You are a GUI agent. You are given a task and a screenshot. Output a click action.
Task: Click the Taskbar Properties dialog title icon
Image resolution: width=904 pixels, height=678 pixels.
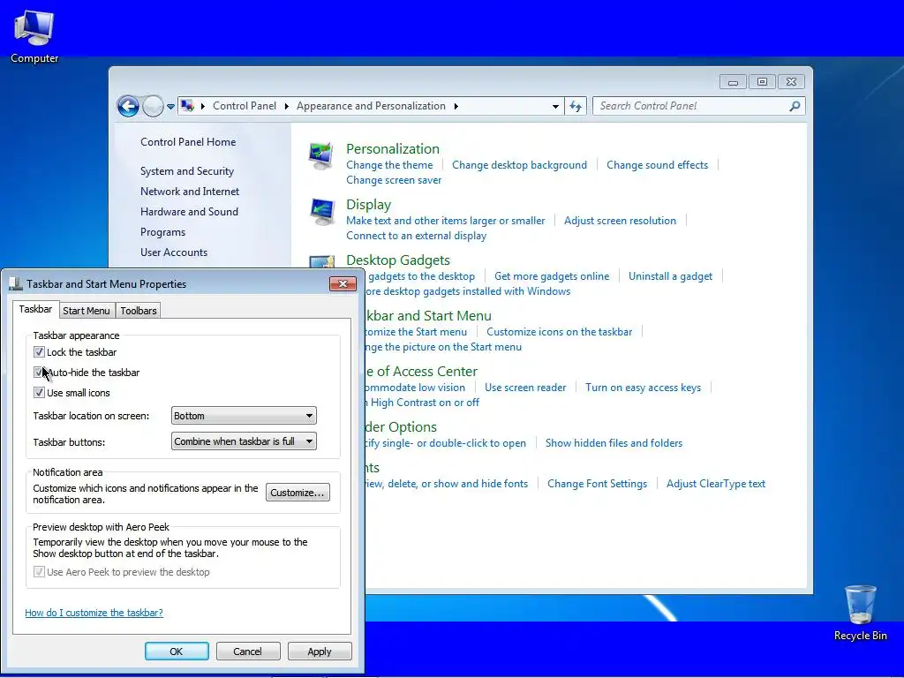16,283
